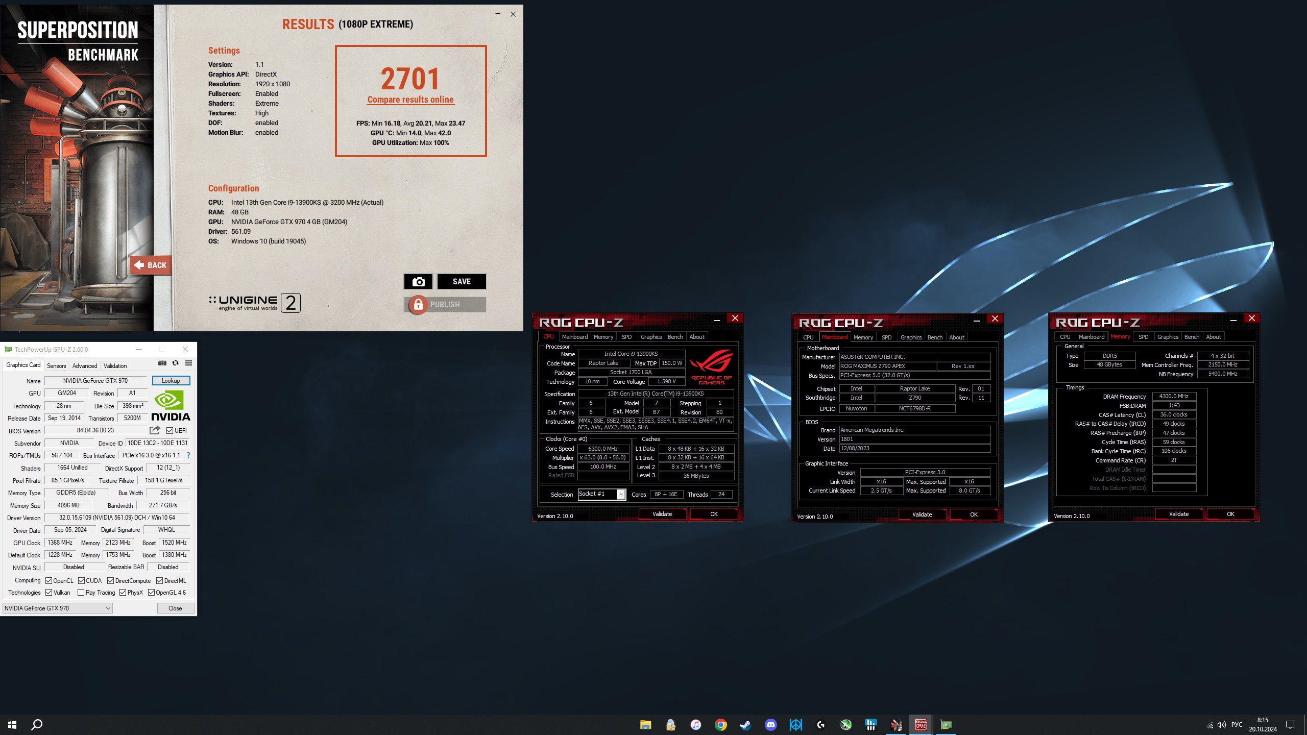
Task: Toggle the OpenCL checkbox
Action: pos(49,580)
